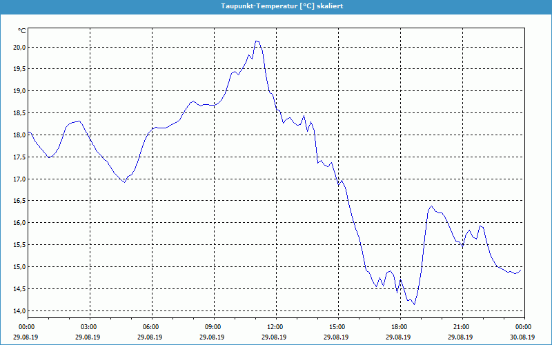Viewport: 552px width, 345px height.
Task: Click the 09:00 time axis label
Action: click(x=213, y=326)
